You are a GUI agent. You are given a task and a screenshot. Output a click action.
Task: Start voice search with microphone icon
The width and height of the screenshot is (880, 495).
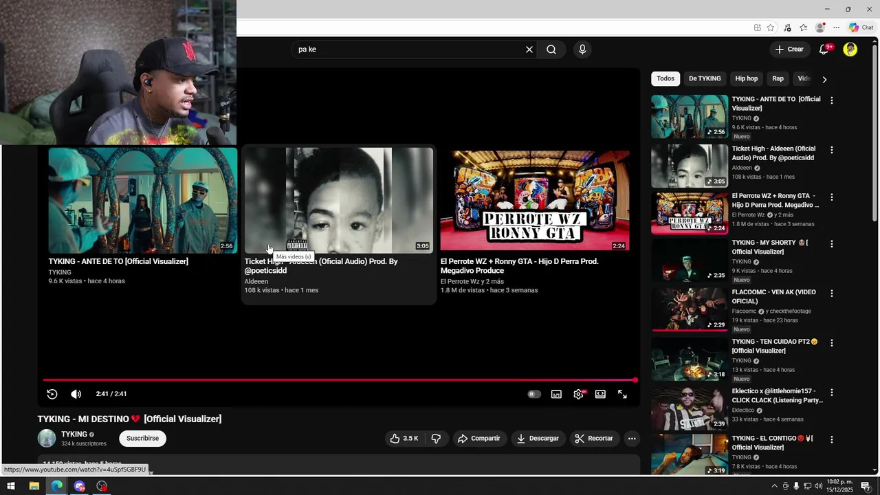coord(582,49)
